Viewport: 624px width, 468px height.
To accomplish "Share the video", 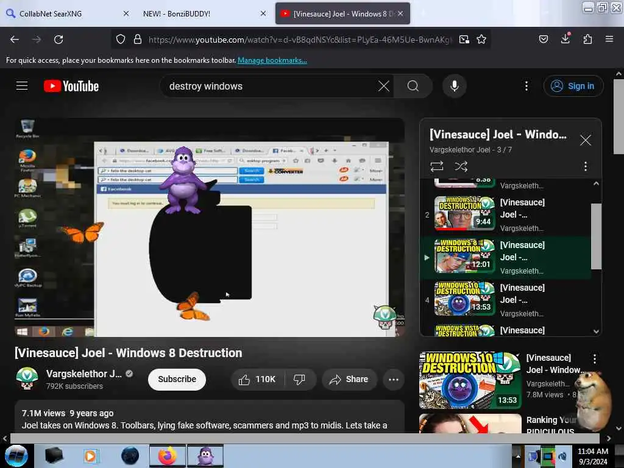I will click(349, 379).
